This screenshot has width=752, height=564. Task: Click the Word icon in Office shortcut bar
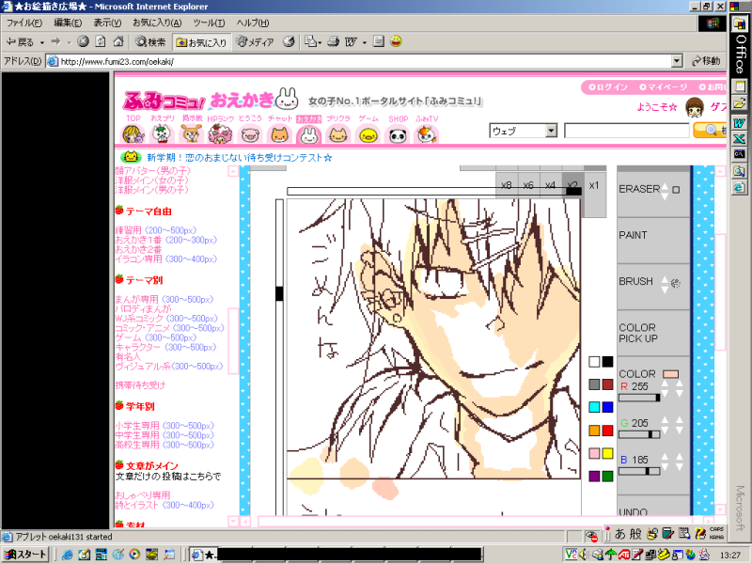tap(739, 123)
